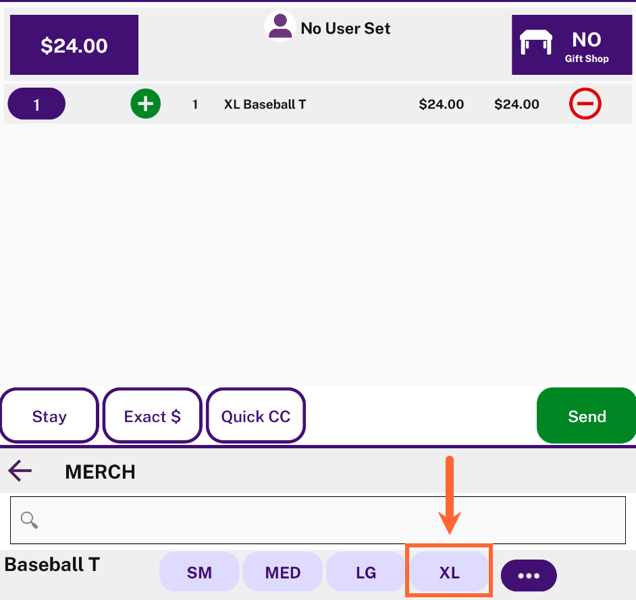Open the three-dots more options button
Viewport: 636px width, 600px height.
click(529, 575)
